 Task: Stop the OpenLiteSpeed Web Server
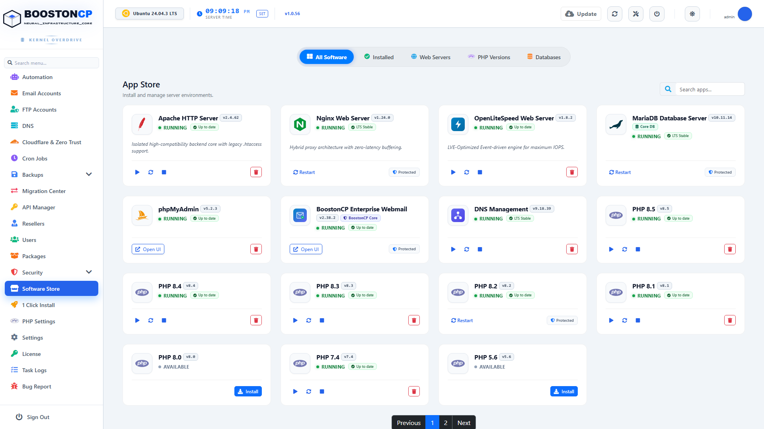point(480,172)
